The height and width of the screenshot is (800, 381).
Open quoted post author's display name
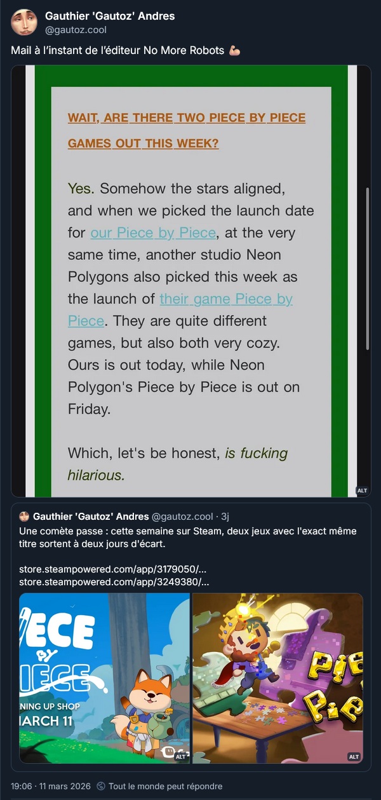point(91,516)
